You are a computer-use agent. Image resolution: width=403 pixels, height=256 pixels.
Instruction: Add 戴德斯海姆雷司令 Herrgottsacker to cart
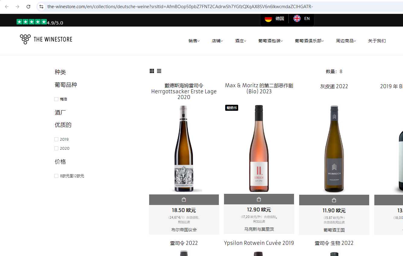[x=184, y=200]
